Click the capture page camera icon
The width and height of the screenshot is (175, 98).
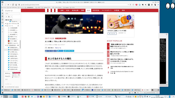click(130, 93)
